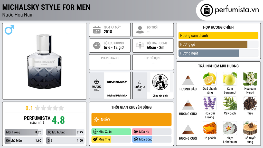
Task: Click the Hương cuối pyramid icon
Action: tap(188, 129)
